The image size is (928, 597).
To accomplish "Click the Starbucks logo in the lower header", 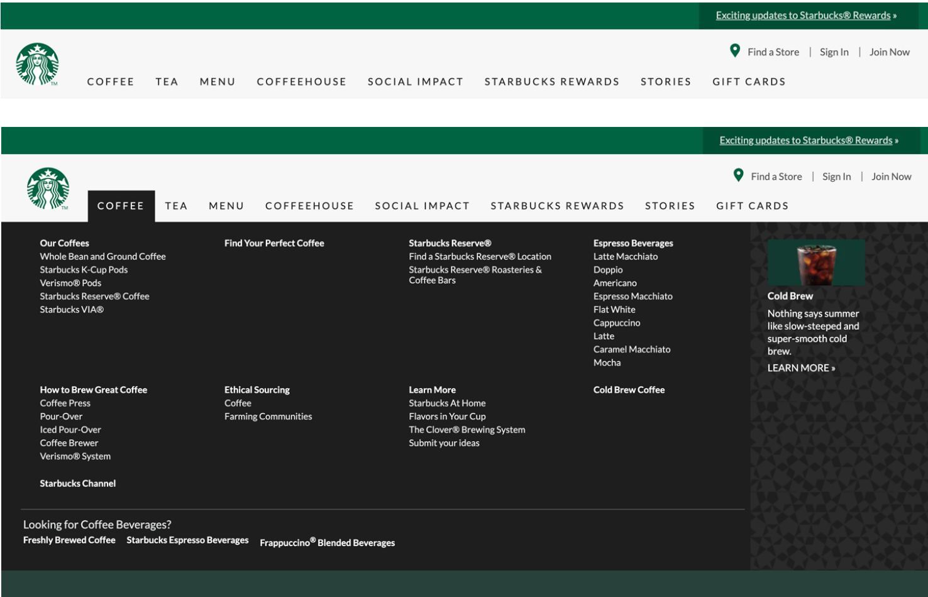I will tap(48, 189).
